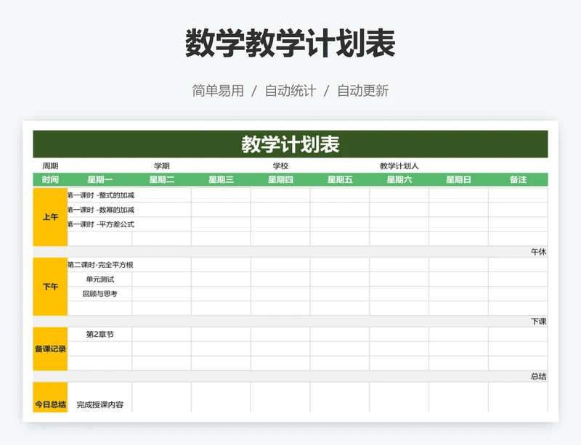
Task: Click the 教学计划表 green title banner
Action: pos(290,144)
